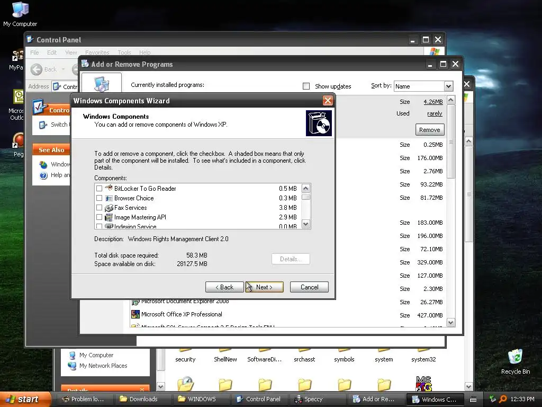The width and height of the screenshot is (542, 407).
Task: Click Back in the Components Wizard
Action: click(x=224, y=287)
